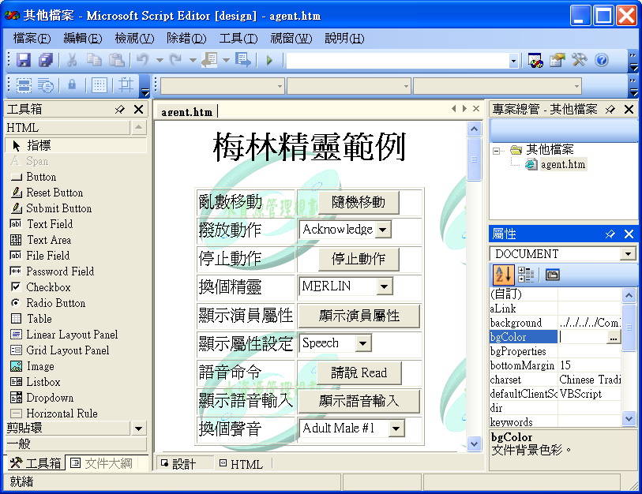Click the blue Help question mark icon
The width and height of the screenshot is (642, 494).
tap(602, 61)
